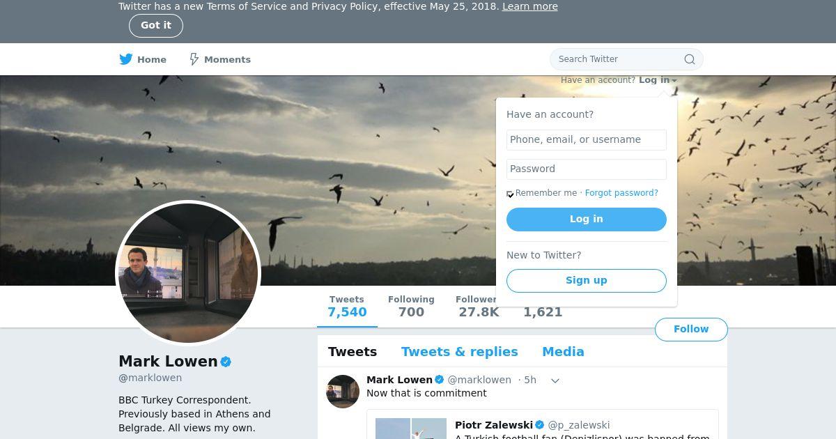836x439 pixels.
Task: Click the verified badge in the tweet header
Action: pyautogui.click(x=440, y=380)
